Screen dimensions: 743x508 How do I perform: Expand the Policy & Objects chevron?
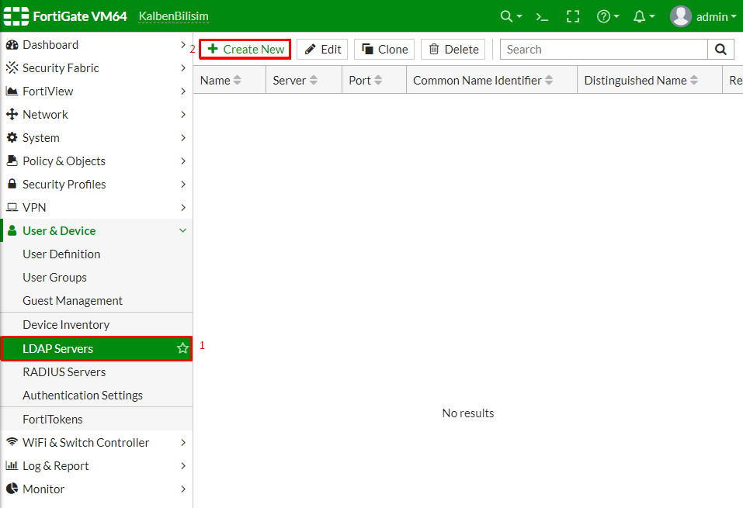(x=183, y=161)
